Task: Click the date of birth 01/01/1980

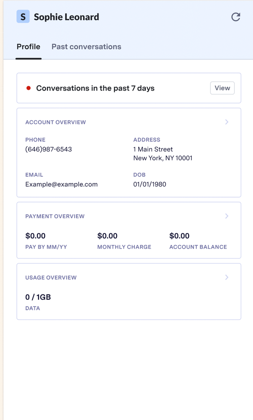Action: coord(150,184)
